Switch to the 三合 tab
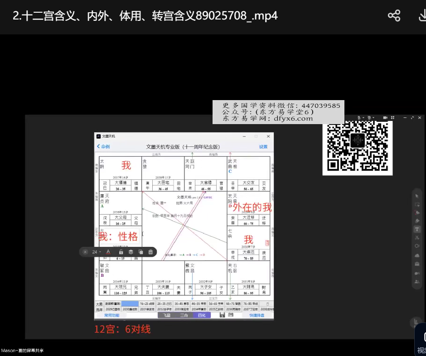This screenshot has height=356, width=426. pos(184,315)
